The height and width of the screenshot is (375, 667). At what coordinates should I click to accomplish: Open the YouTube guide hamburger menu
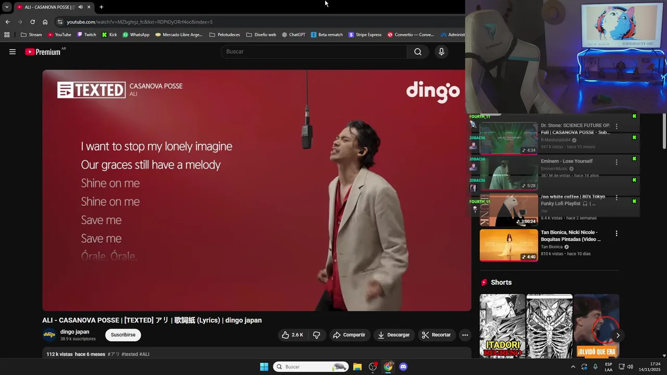coord(13,52)
